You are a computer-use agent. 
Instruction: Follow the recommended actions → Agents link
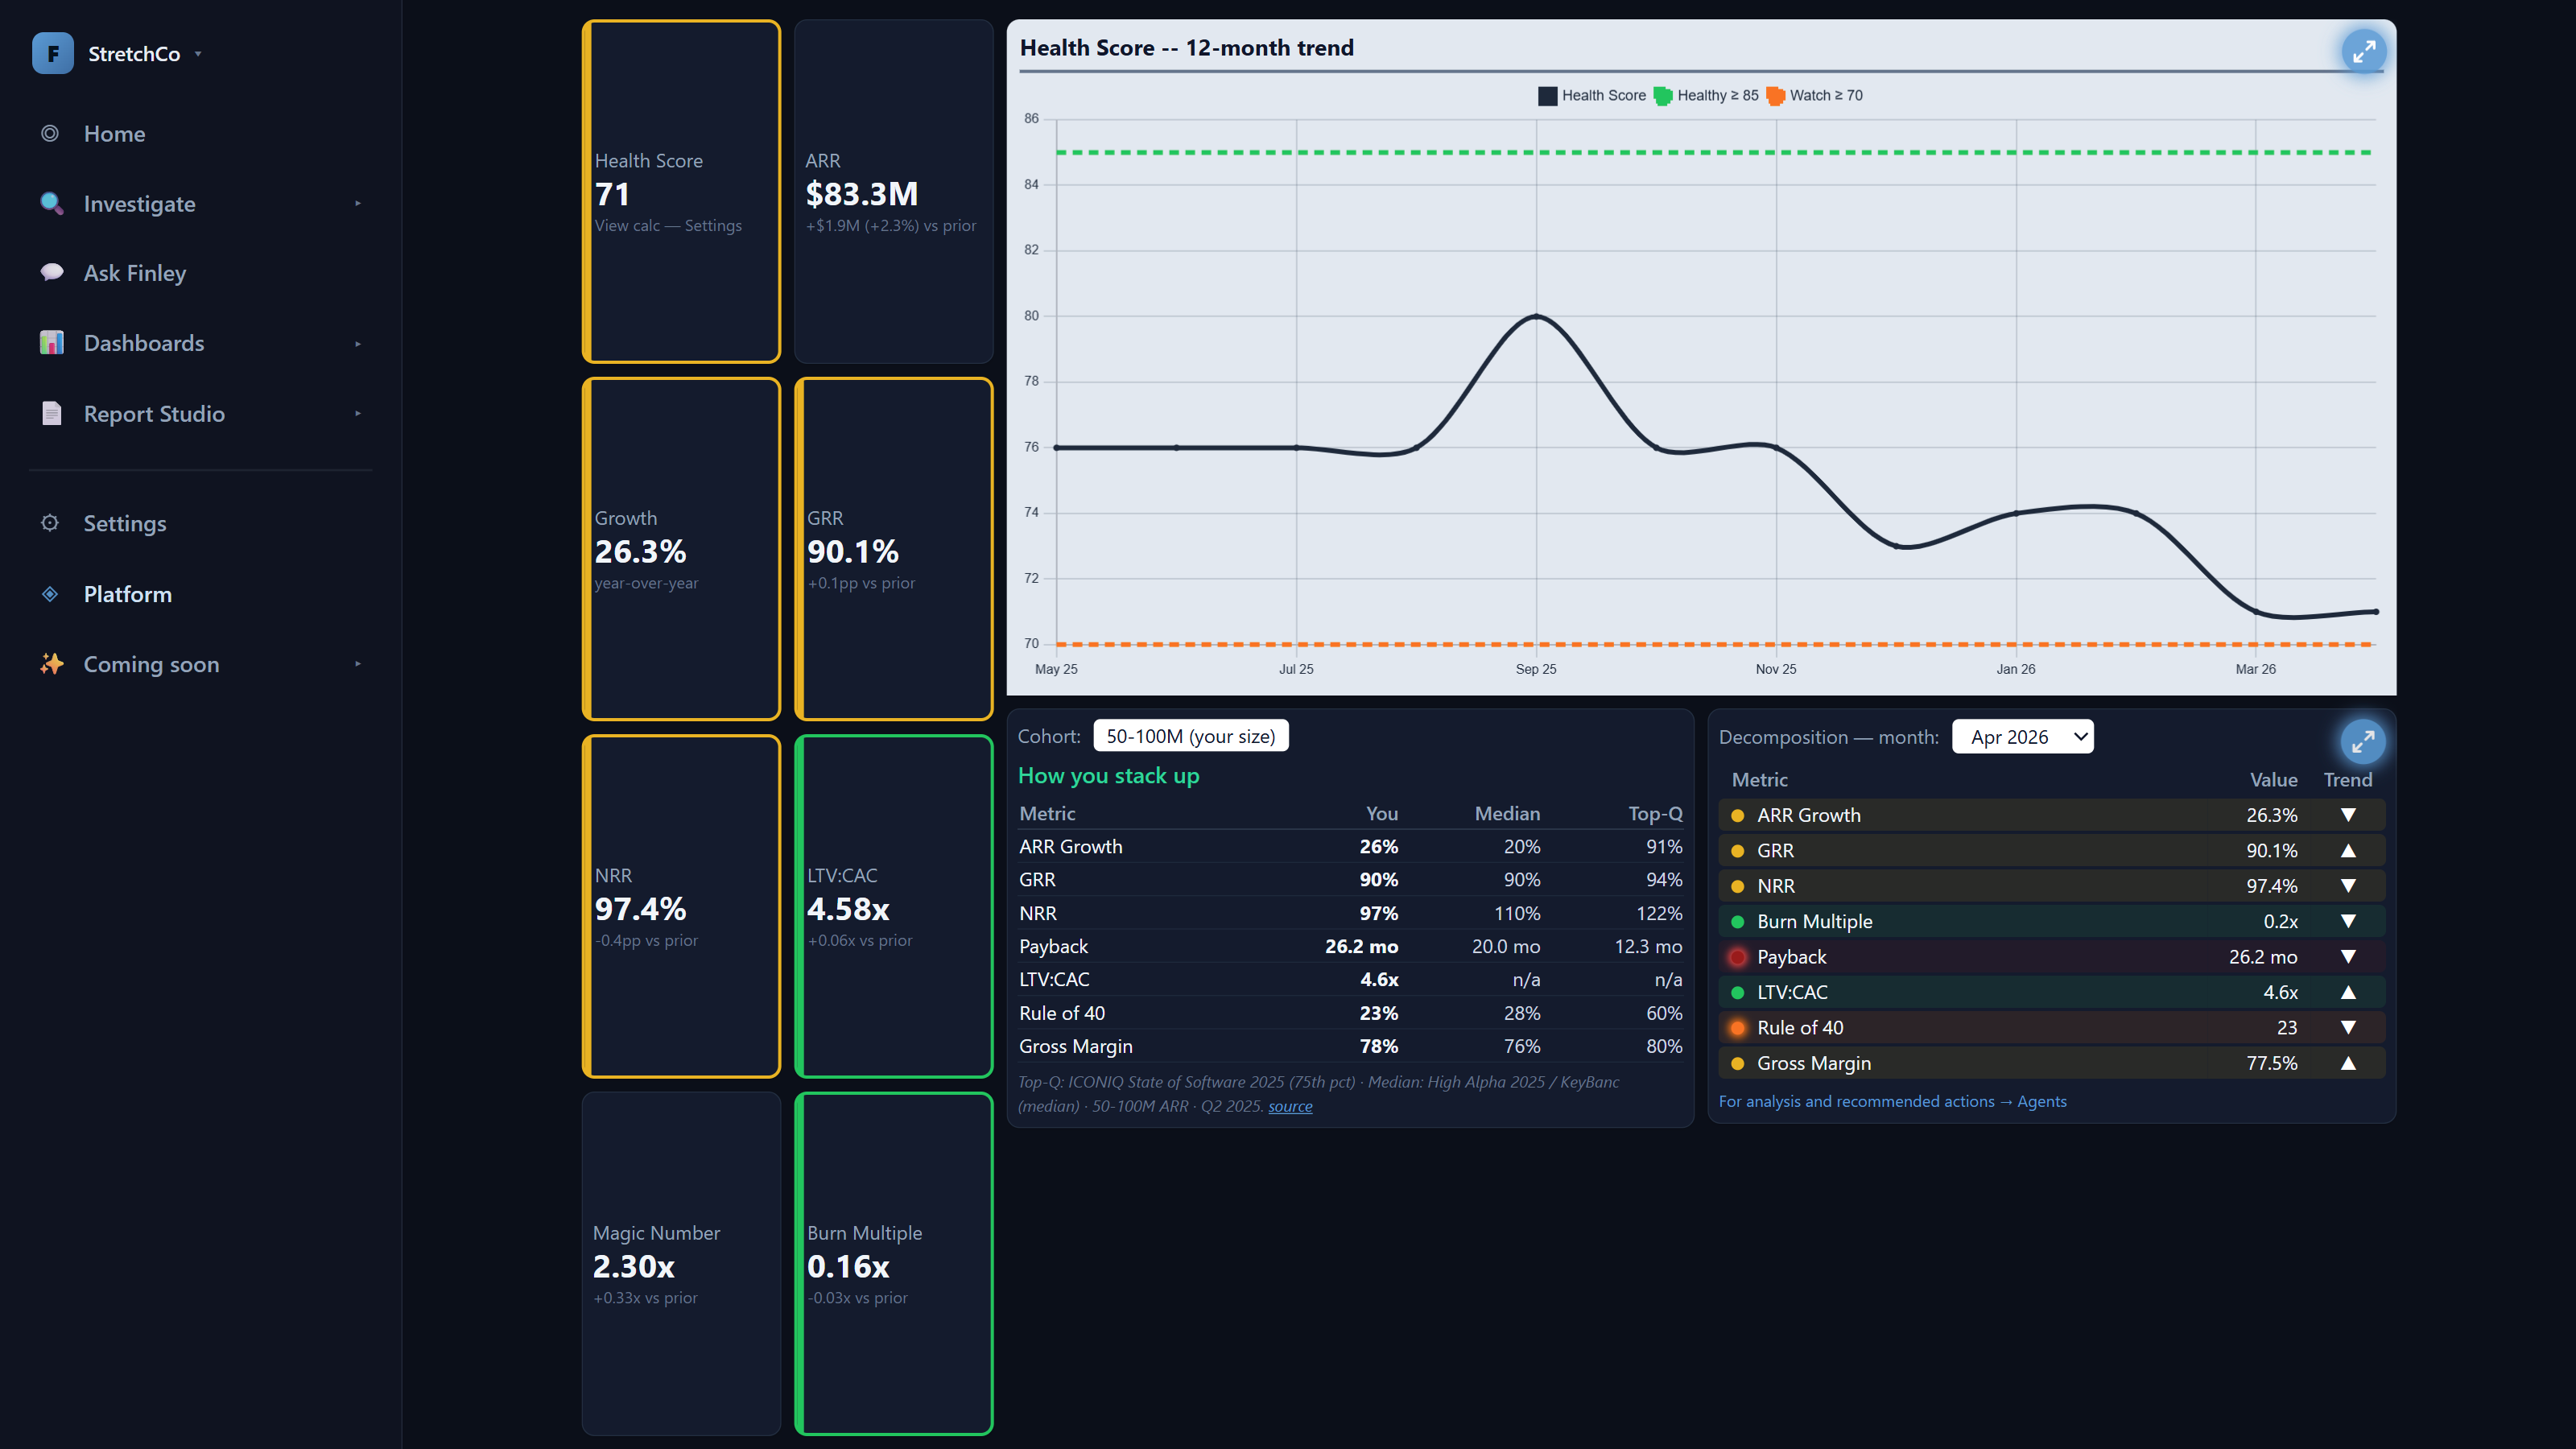1892,1101
